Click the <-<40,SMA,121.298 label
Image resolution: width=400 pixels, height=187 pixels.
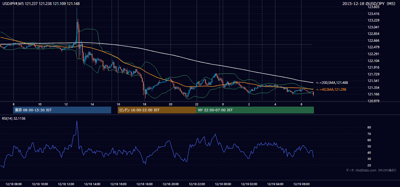[x=331, y=90]
